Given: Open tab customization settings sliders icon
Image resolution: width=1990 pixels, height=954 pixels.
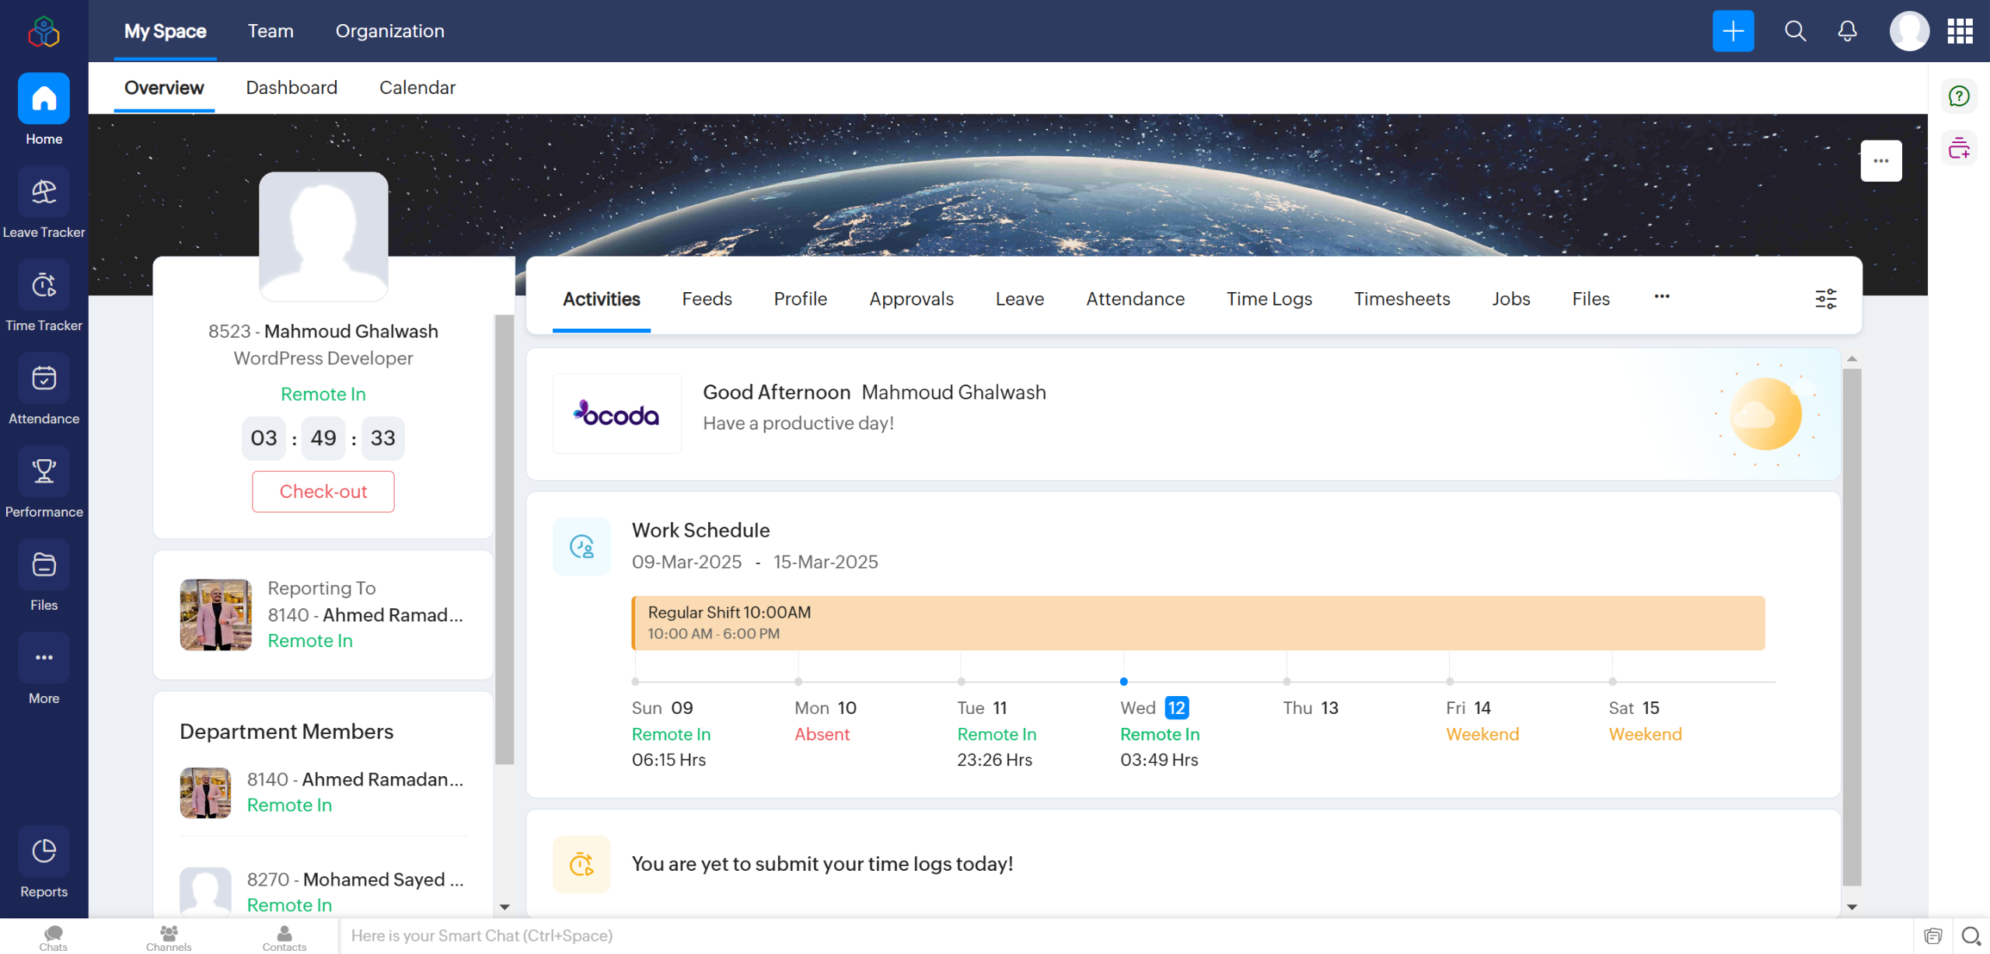Looking at the screenshot, I should pos(1825,299).
